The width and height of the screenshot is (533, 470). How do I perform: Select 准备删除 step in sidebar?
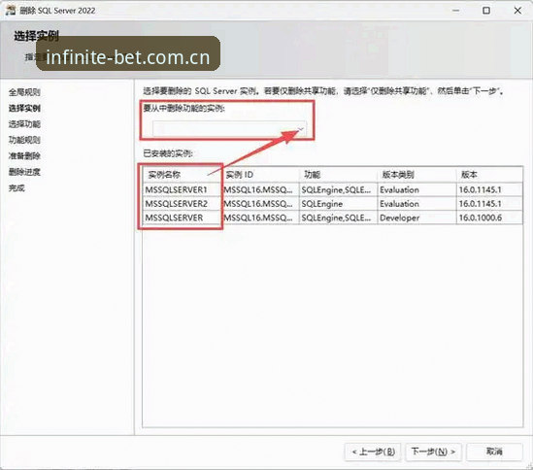[24, 155]
